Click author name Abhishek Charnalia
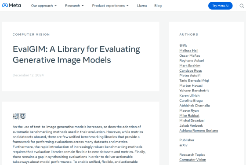This screenshot has height=165, width=246. click(x=195, y=106)
